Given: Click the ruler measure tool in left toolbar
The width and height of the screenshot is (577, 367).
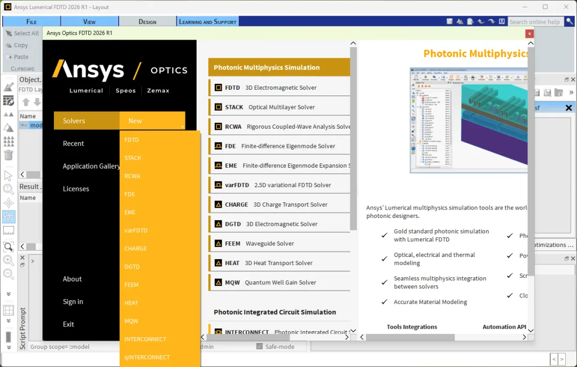Looking at the screenshot, I should (9, 230).
